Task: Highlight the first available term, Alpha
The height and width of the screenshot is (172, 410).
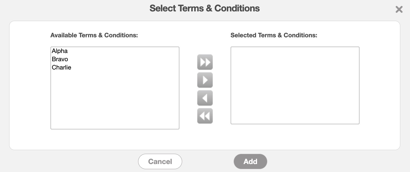Action: pyautogui.click(x=60, y=51)
